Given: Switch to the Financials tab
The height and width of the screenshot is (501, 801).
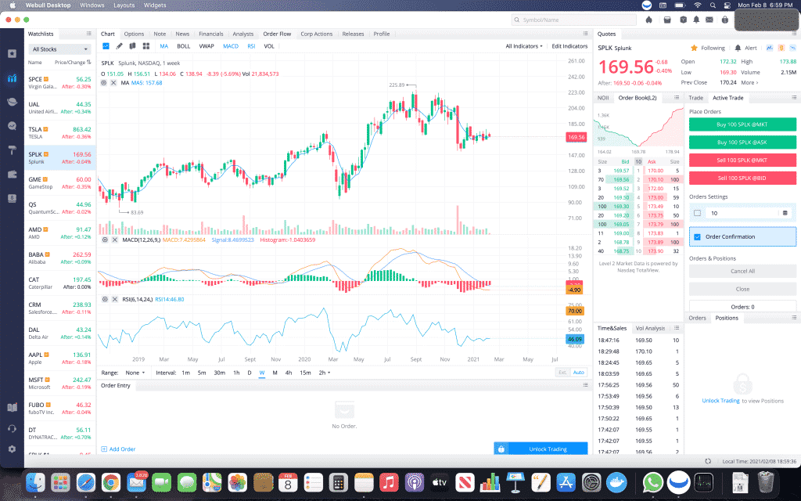Looking at the screenshot, I should (211, 34).
